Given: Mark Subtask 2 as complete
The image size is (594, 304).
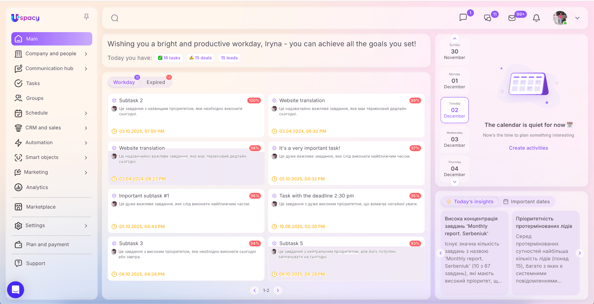Looking at the screenshot, I should click(x=114, y=100).
